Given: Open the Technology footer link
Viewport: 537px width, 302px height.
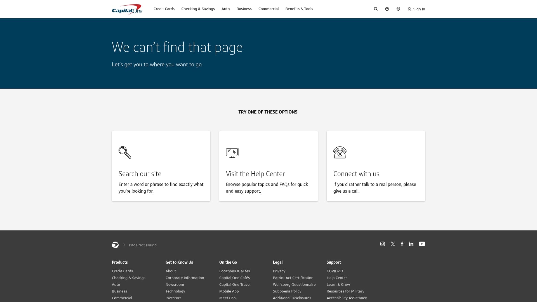Looking at the screenshot, I should (x=175, y=291).
